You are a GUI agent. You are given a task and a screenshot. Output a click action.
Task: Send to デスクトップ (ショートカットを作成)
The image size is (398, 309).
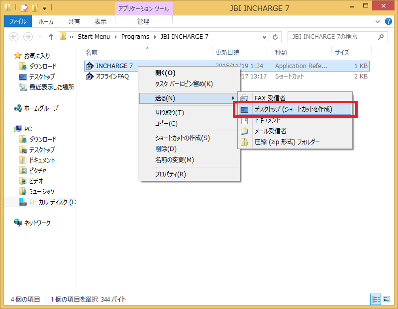coord(295,109)
